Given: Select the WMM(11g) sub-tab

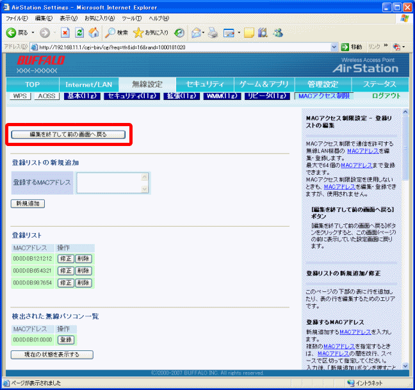Looking at the screenshot, I should click(222, 96).
